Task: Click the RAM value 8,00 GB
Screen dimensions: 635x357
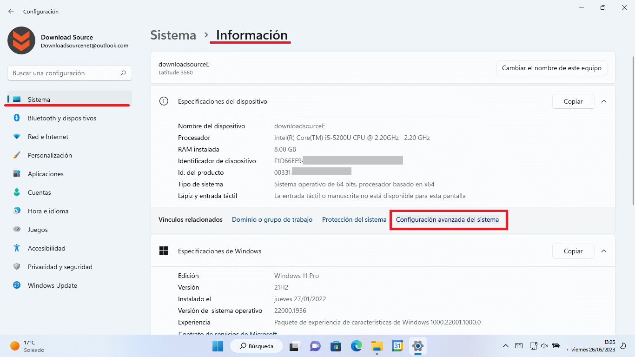Action: click(285, 149)
